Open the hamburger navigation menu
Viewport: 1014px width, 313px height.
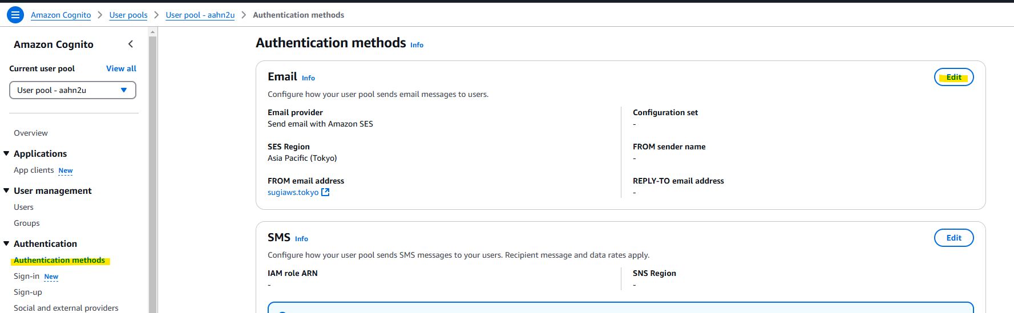[x=15, y=15]
